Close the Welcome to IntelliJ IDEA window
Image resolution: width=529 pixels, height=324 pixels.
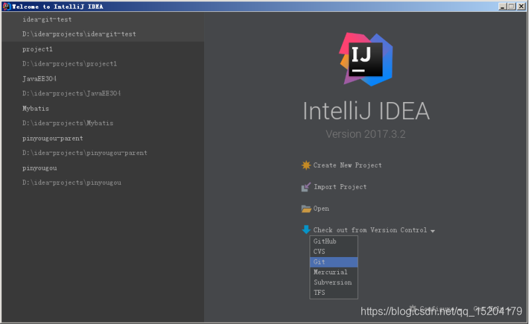tap(521, 6)
